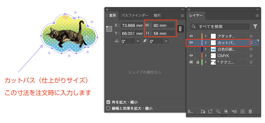Click target circle of 白色印刷 layer
Screen dimensions: 265x123
(251, 49)
